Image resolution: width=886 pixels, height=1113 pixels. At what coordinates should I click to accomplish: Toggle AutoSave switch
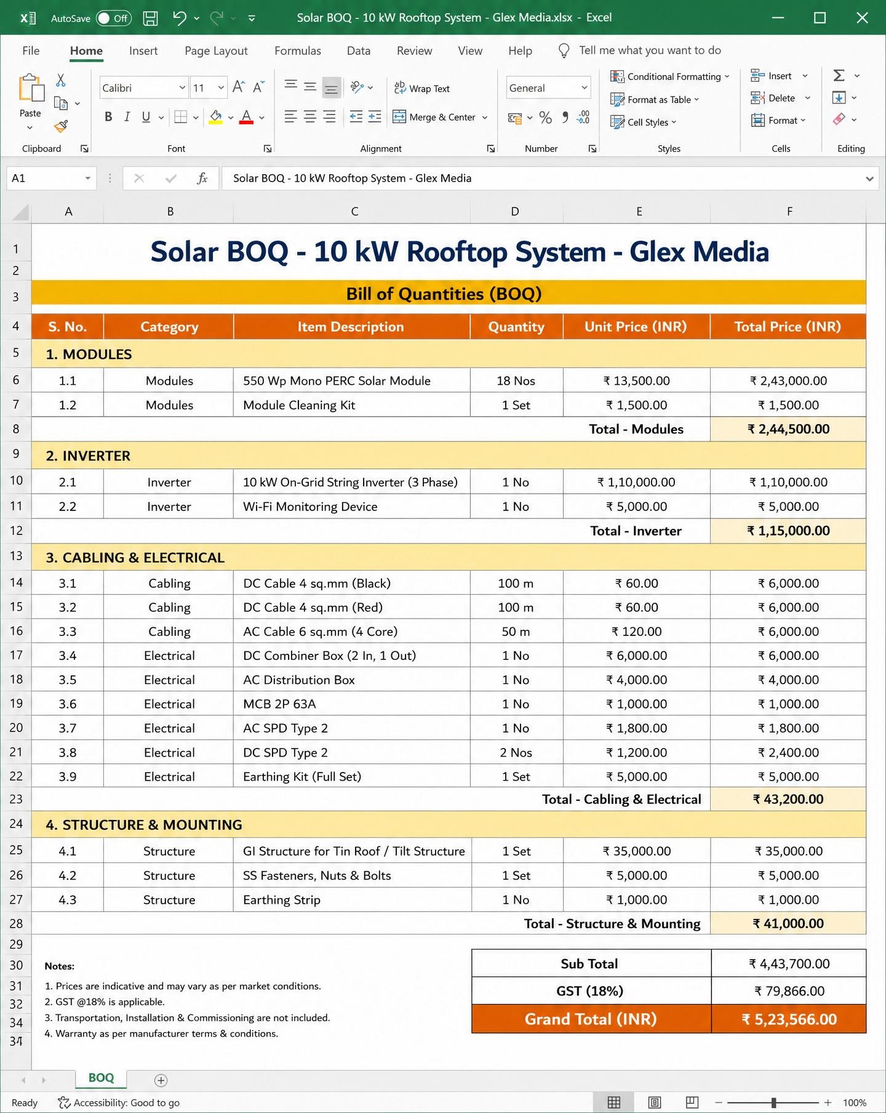click(114, 18)
